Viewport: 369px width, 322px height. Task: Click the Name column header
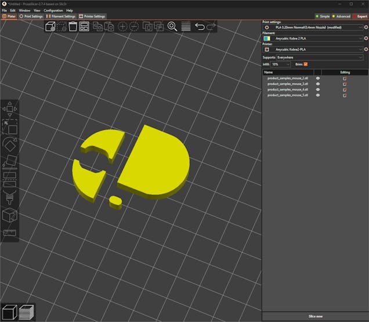point(288,73)
